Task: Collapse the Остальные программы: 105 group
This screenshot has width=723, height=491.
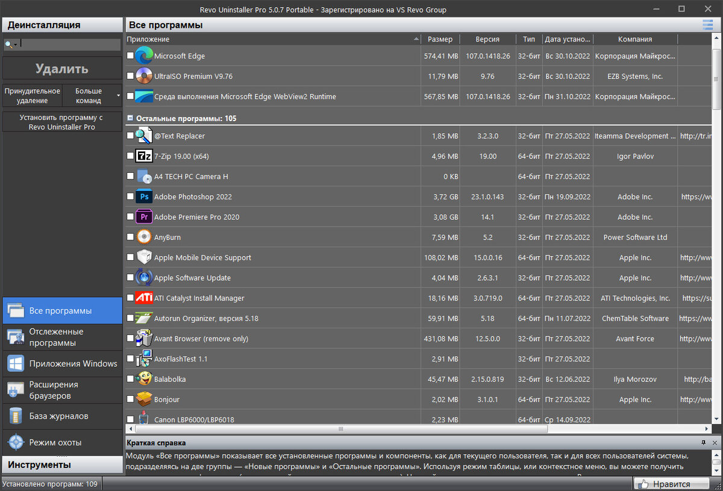Action: [130, 119]
